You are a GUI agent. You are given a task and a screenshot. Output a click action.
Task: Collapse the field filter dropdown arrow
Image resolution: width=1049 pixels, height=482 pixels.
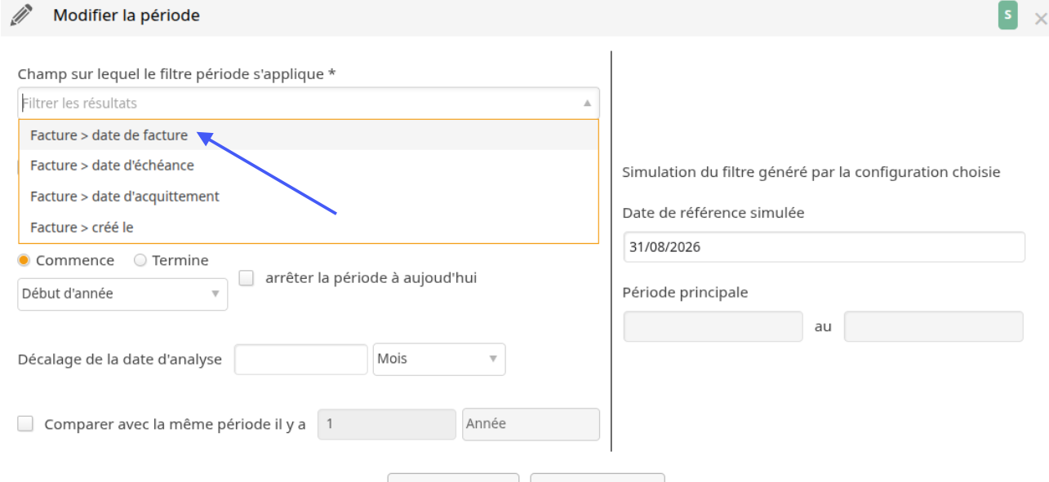[x=587, y=104]
